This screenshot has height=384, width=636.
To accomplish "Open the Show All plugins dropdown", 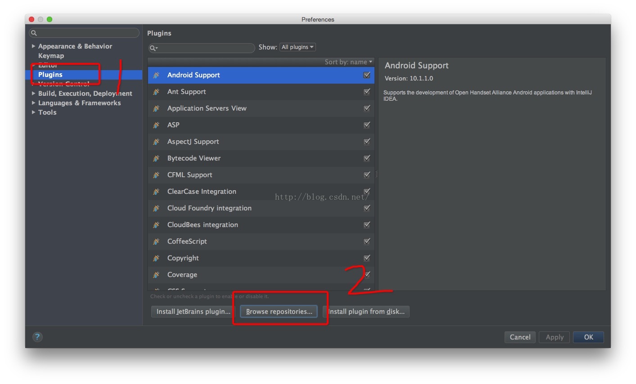I will point(298,47).
